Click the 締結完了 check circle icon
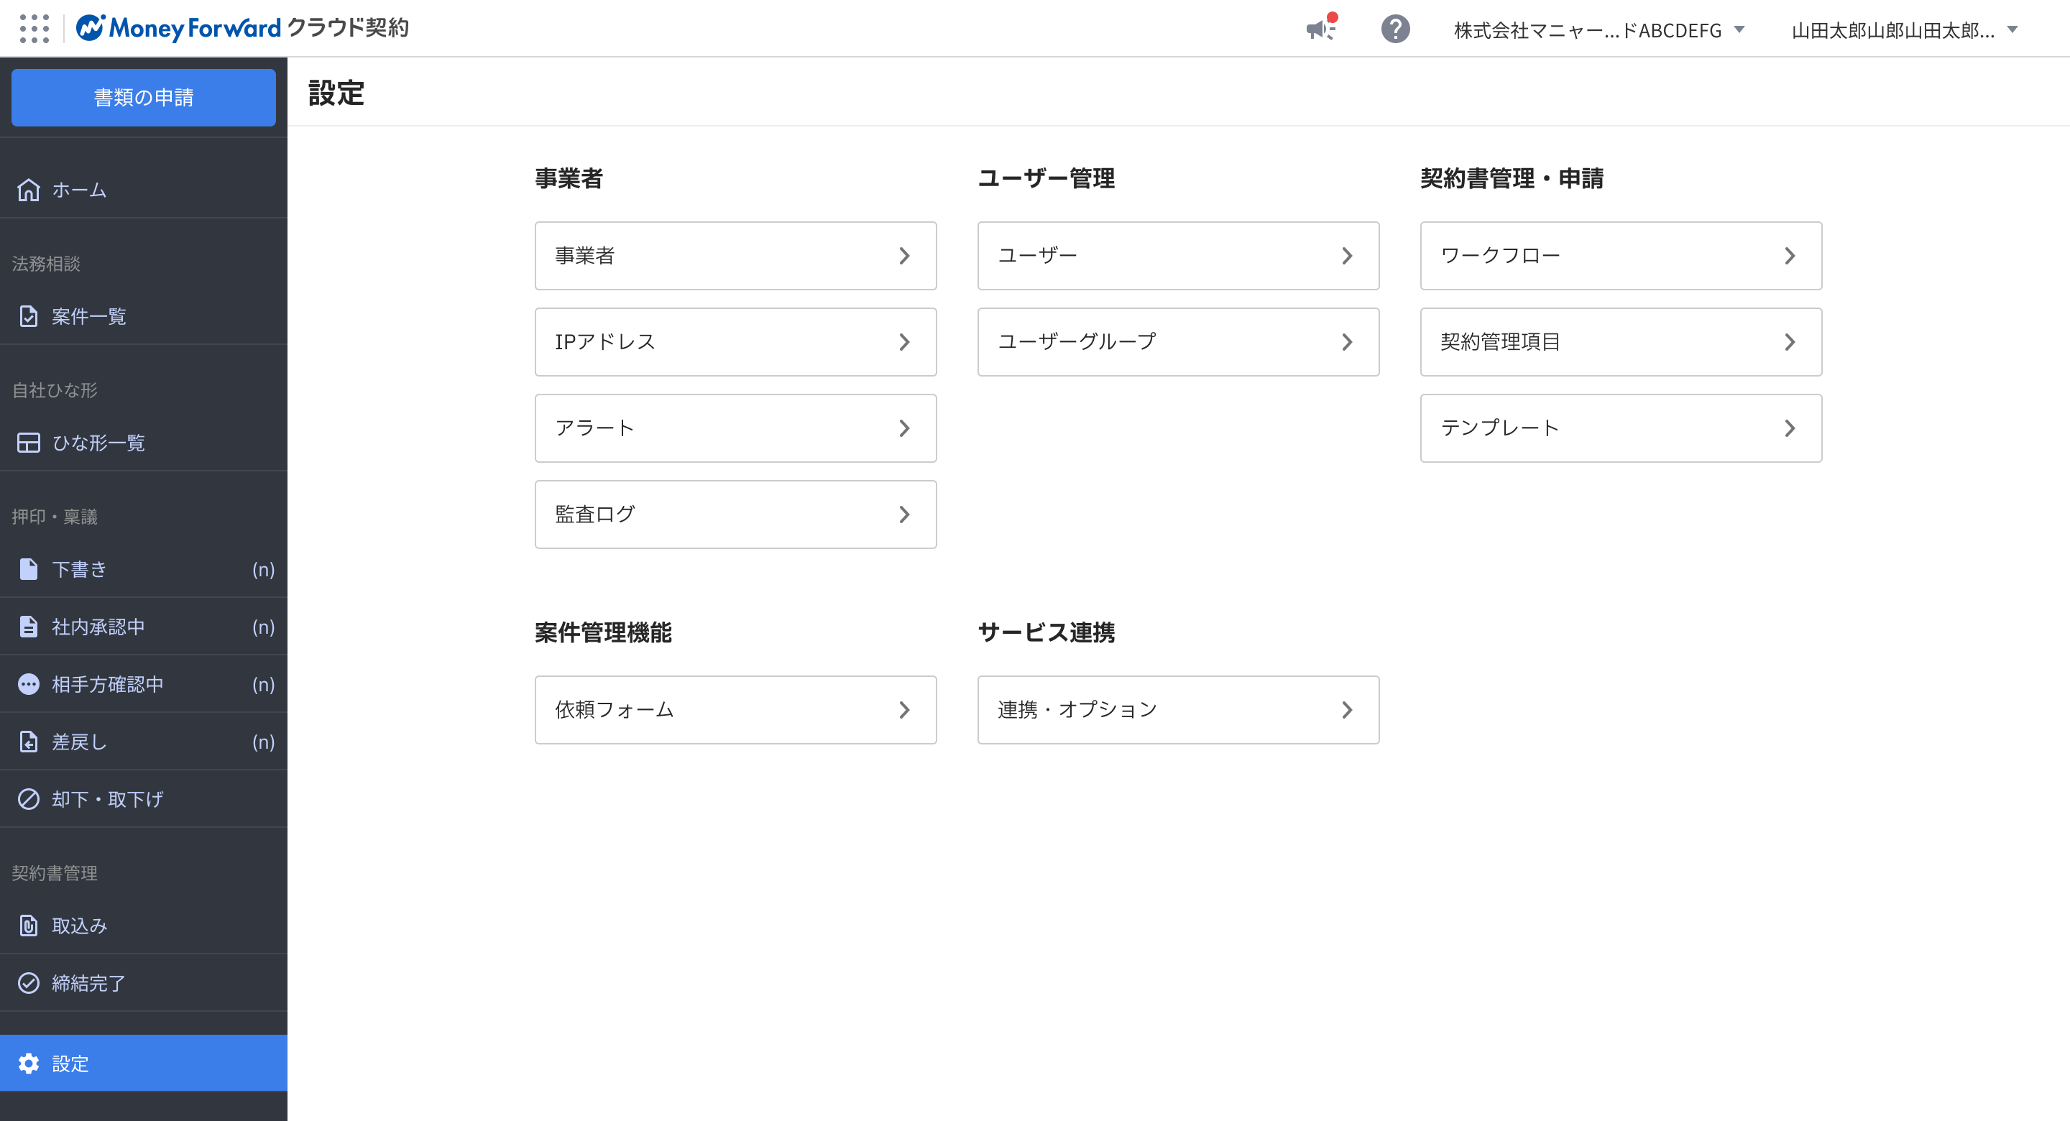This screenshot has width=2070, height=1121. tap(29, 983)
